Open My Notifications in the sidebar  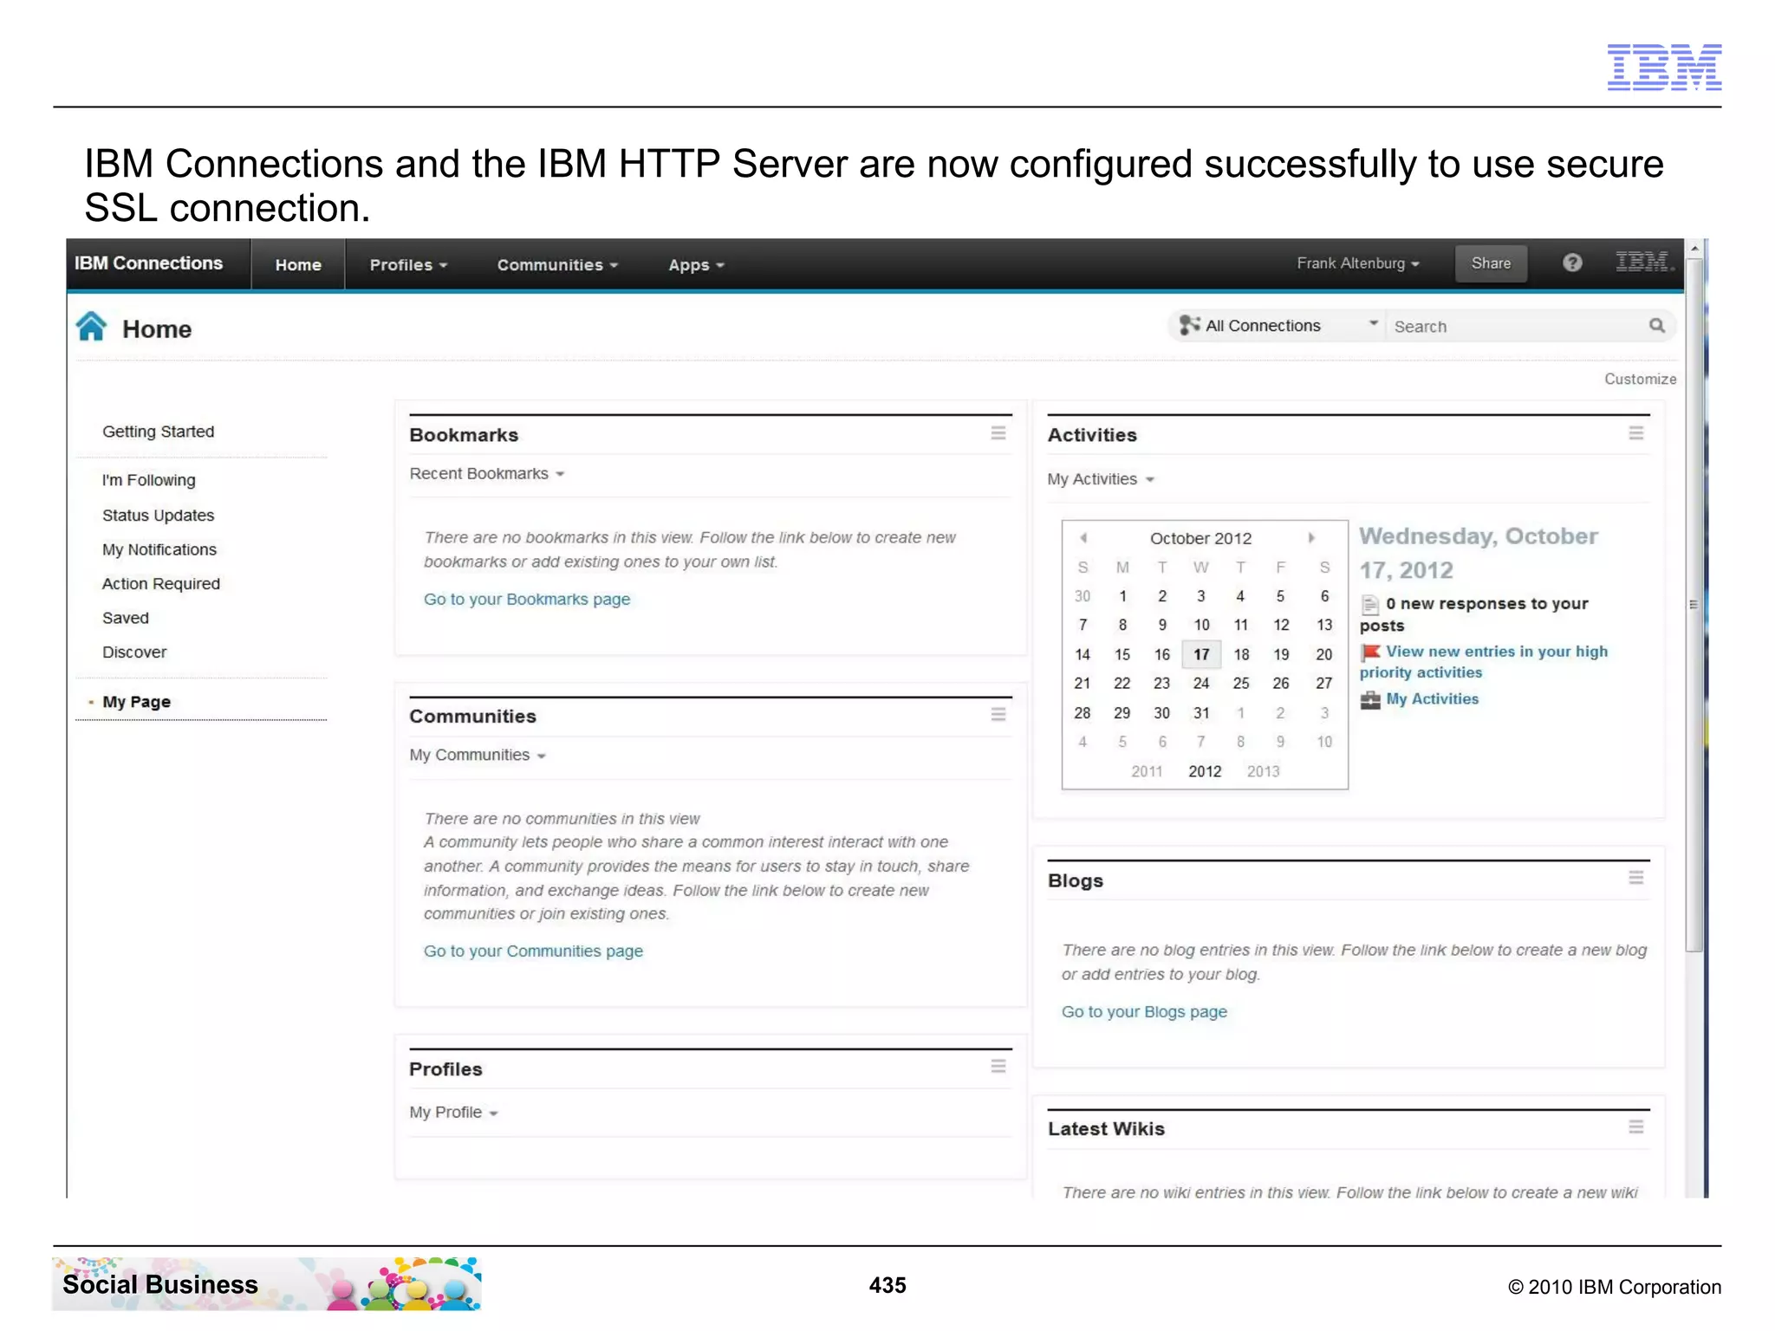click(x=159, y=550)
